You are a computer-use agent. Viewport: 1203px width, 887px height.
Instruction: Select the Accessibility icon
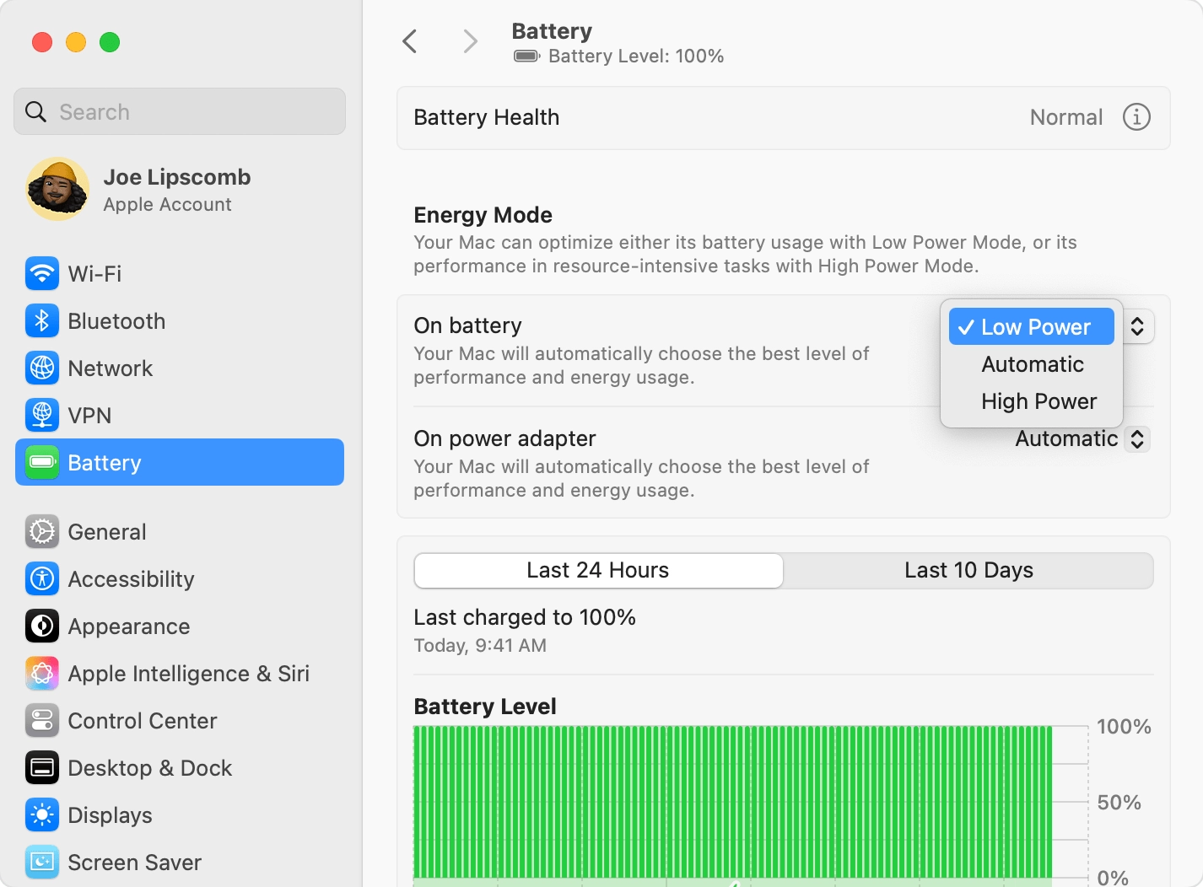[41, 578]
